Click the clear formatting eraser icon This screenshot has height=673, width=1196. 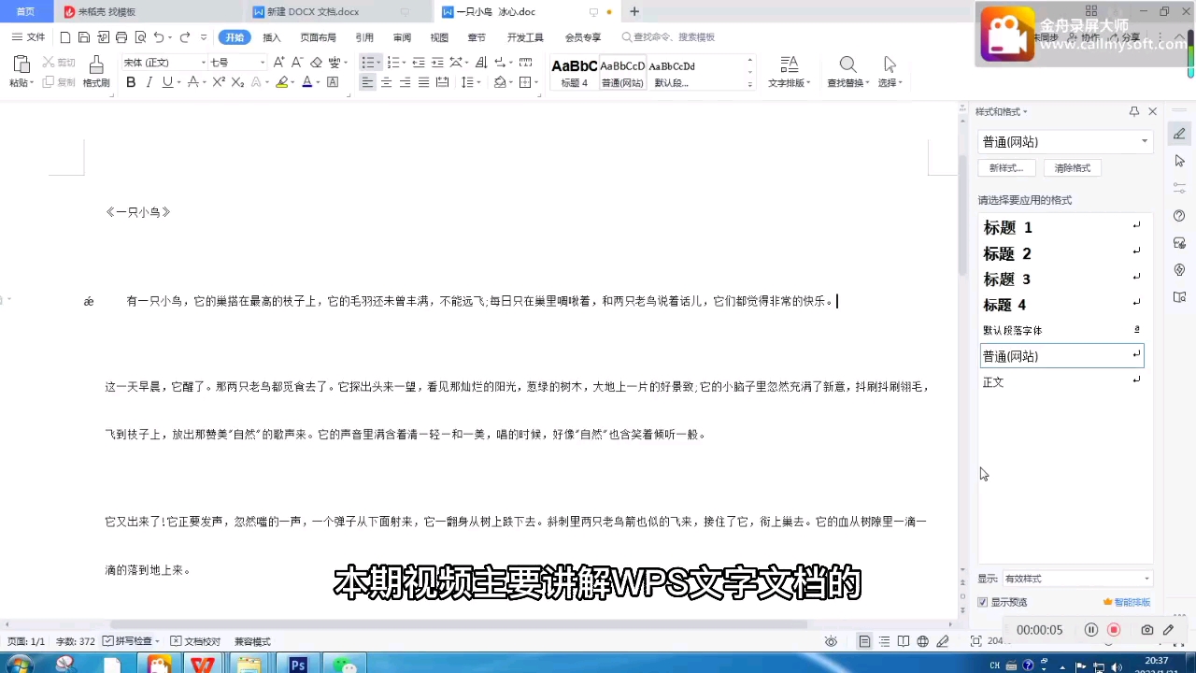point(316,63)
